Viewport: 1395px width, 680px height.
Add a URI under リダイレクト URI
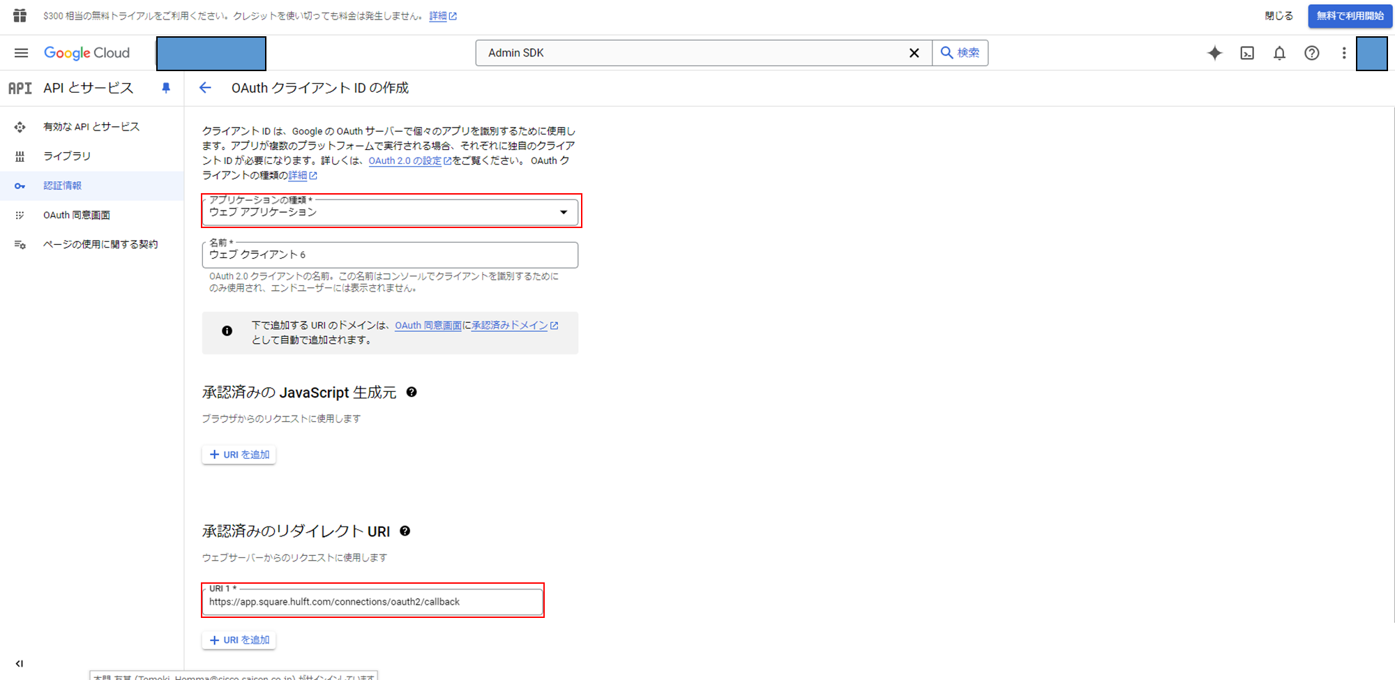(x=239, y=640)
